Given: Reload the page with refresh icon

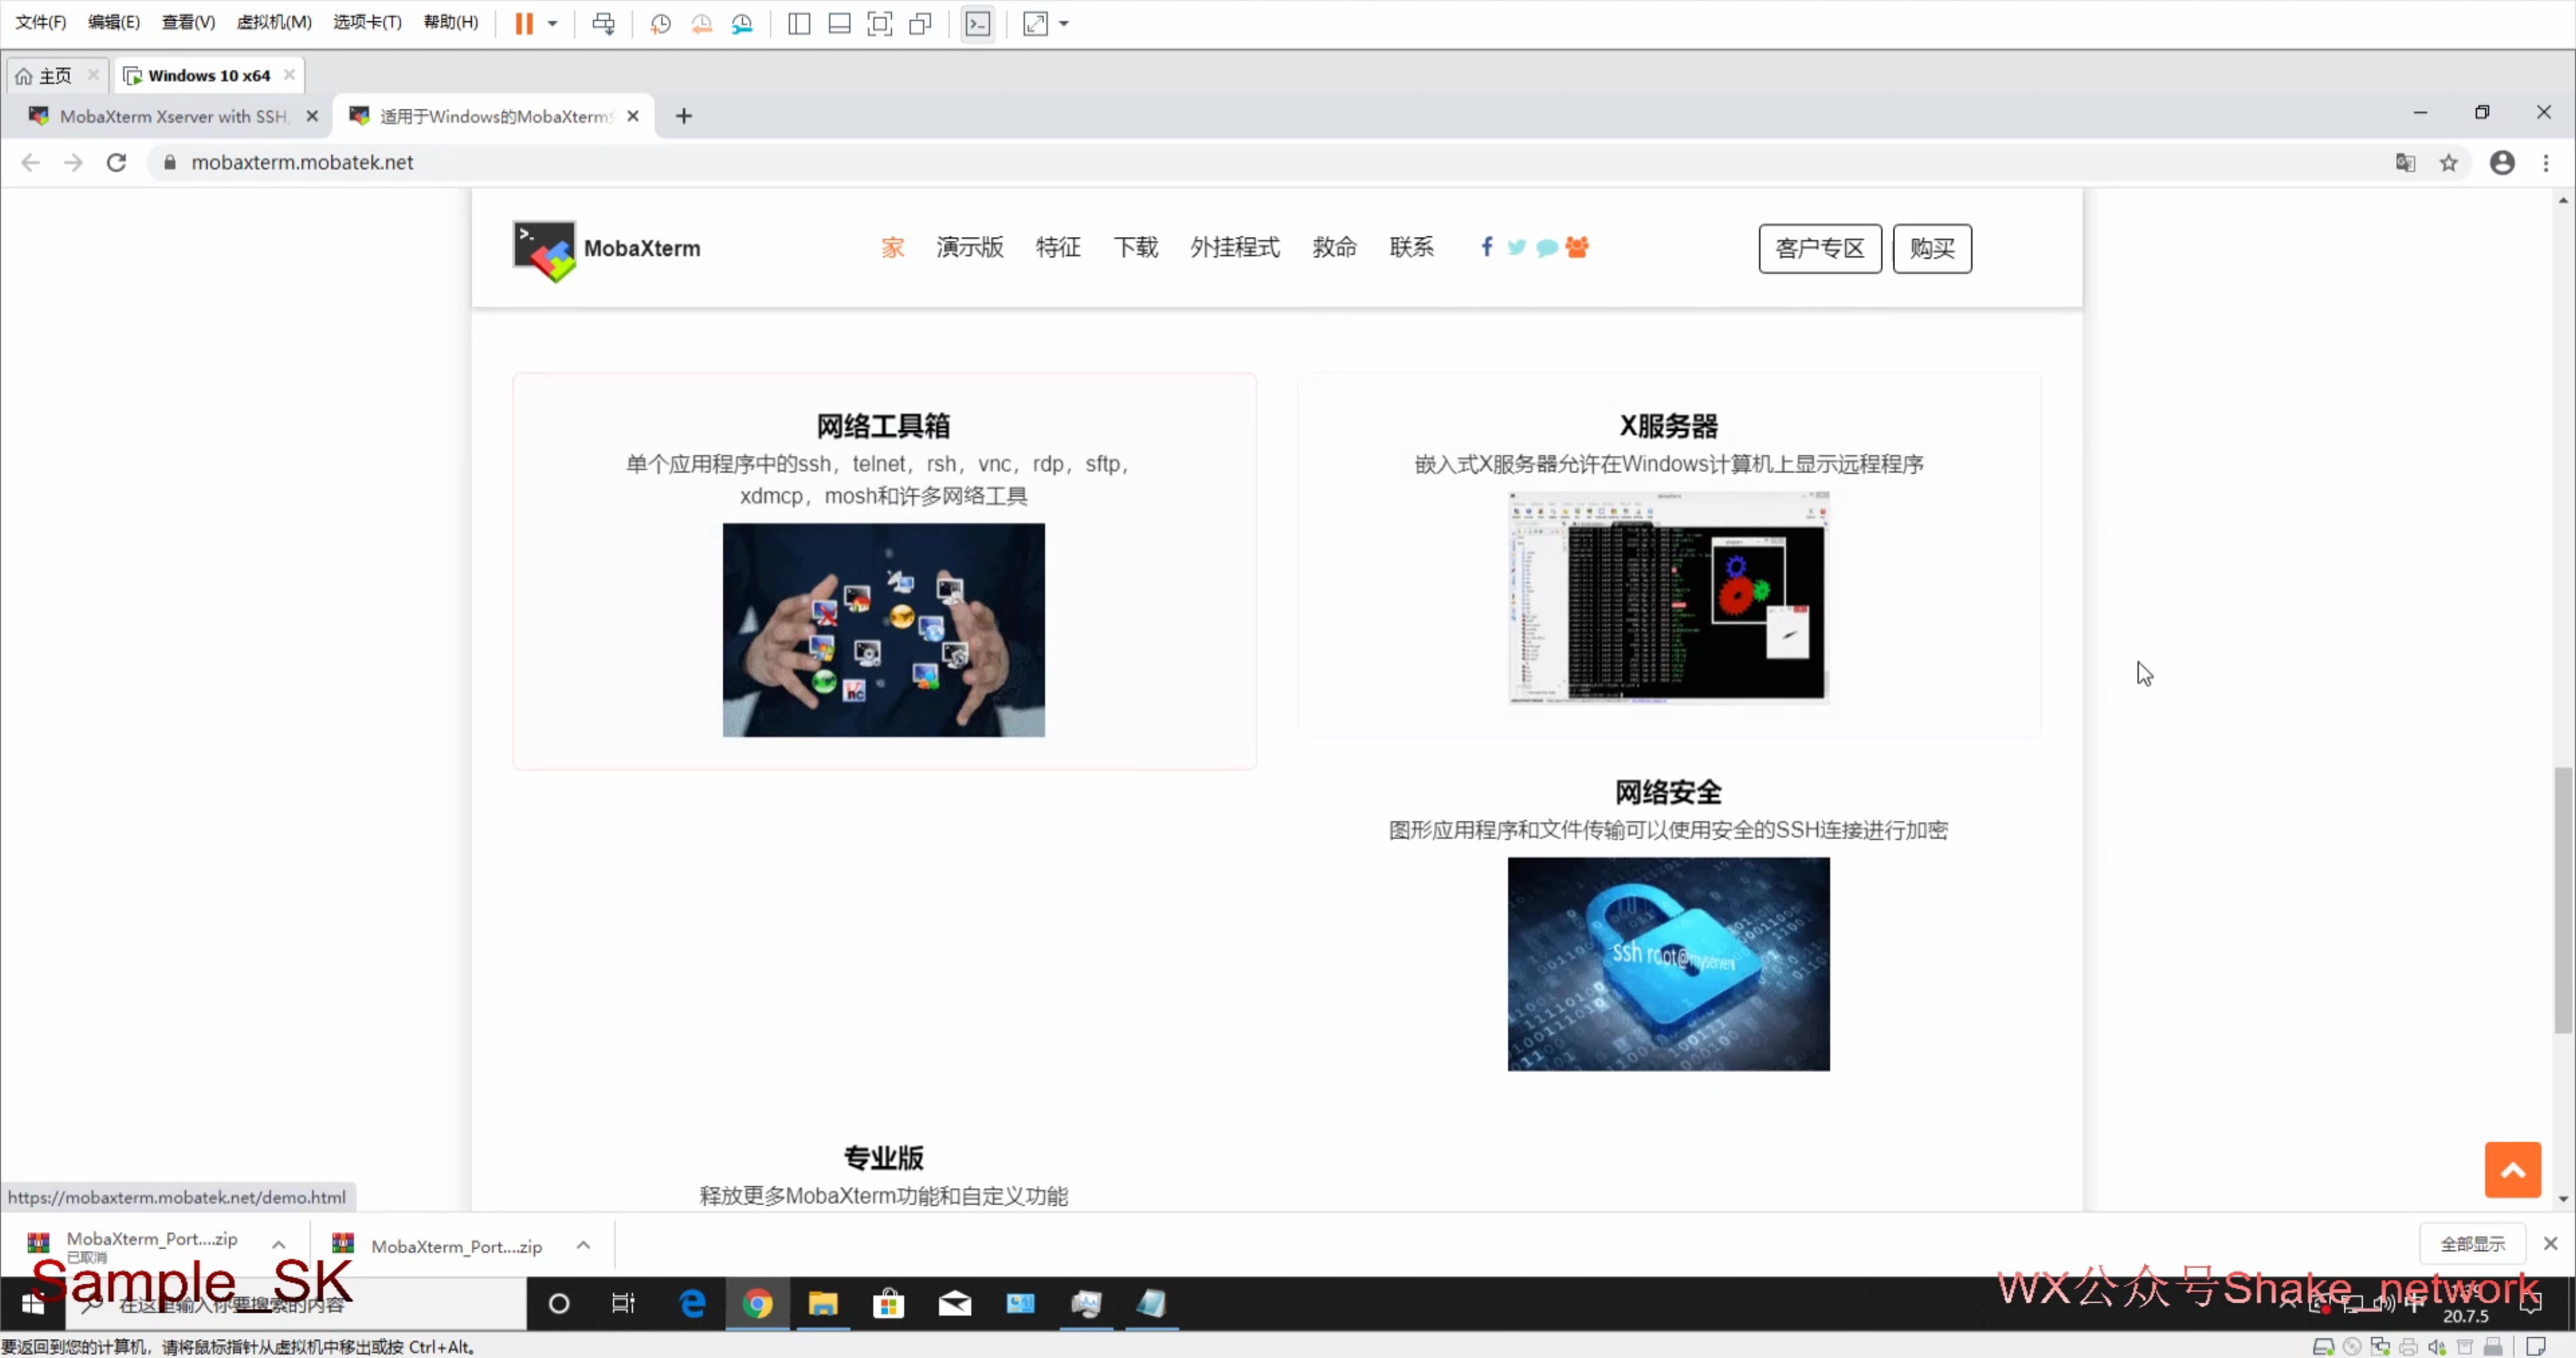Looking at the screenshot, I should point(116,162).
